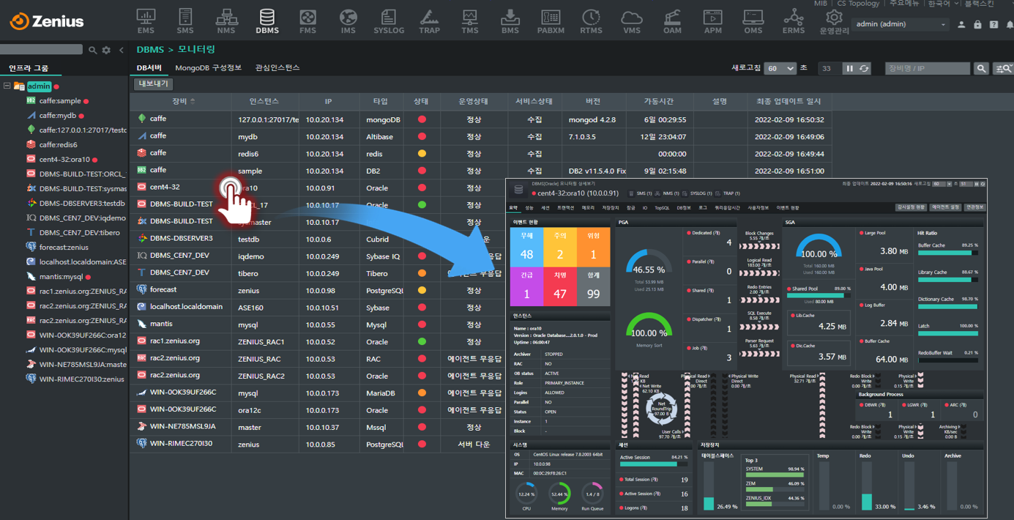Sort the table by 장비 column
The height and width of the screenshot is (520, 1014).
[184, 101]
